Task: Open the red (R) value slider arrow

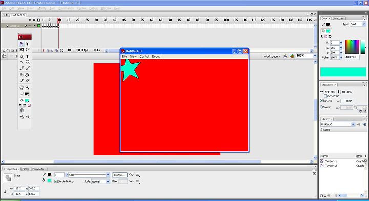Action: (x=341, y=43)
